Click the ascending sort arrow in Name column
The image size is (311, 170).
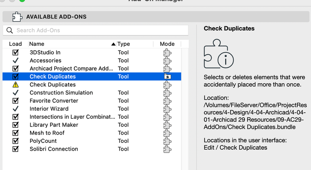tap(113, 44)
